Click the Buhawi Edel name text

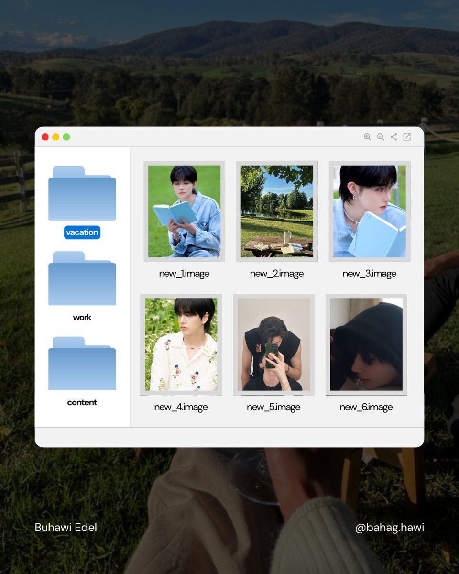point(66,527)
